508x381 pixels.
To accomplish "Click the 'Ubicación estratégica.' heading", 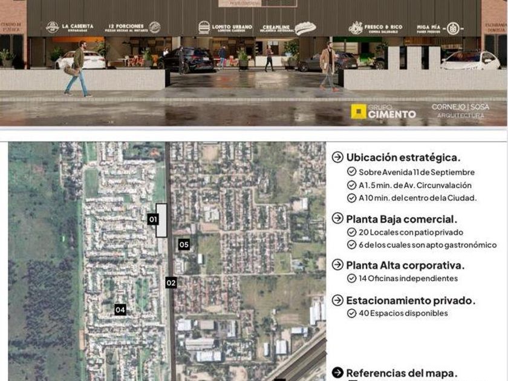I will click(403, 158).
